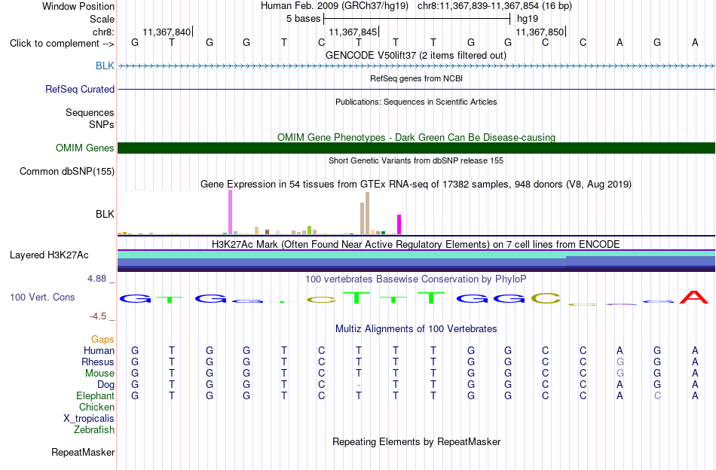Click the 5 bases scale bar
This screenshot has width=716, height=470.
(x=417, y=19)
